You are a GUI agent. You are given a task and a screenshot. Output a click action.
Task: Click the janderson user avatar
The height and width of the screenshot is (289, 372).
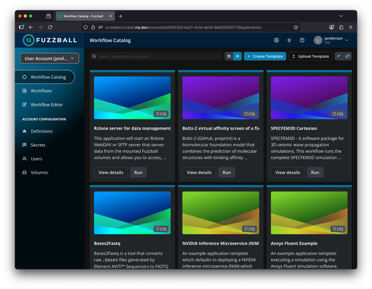318,40
